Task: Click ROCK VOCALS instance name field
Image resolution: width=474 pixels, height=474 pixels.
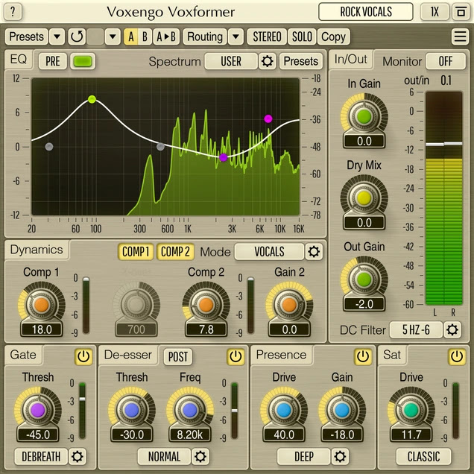Action: [x=366, y=12]
